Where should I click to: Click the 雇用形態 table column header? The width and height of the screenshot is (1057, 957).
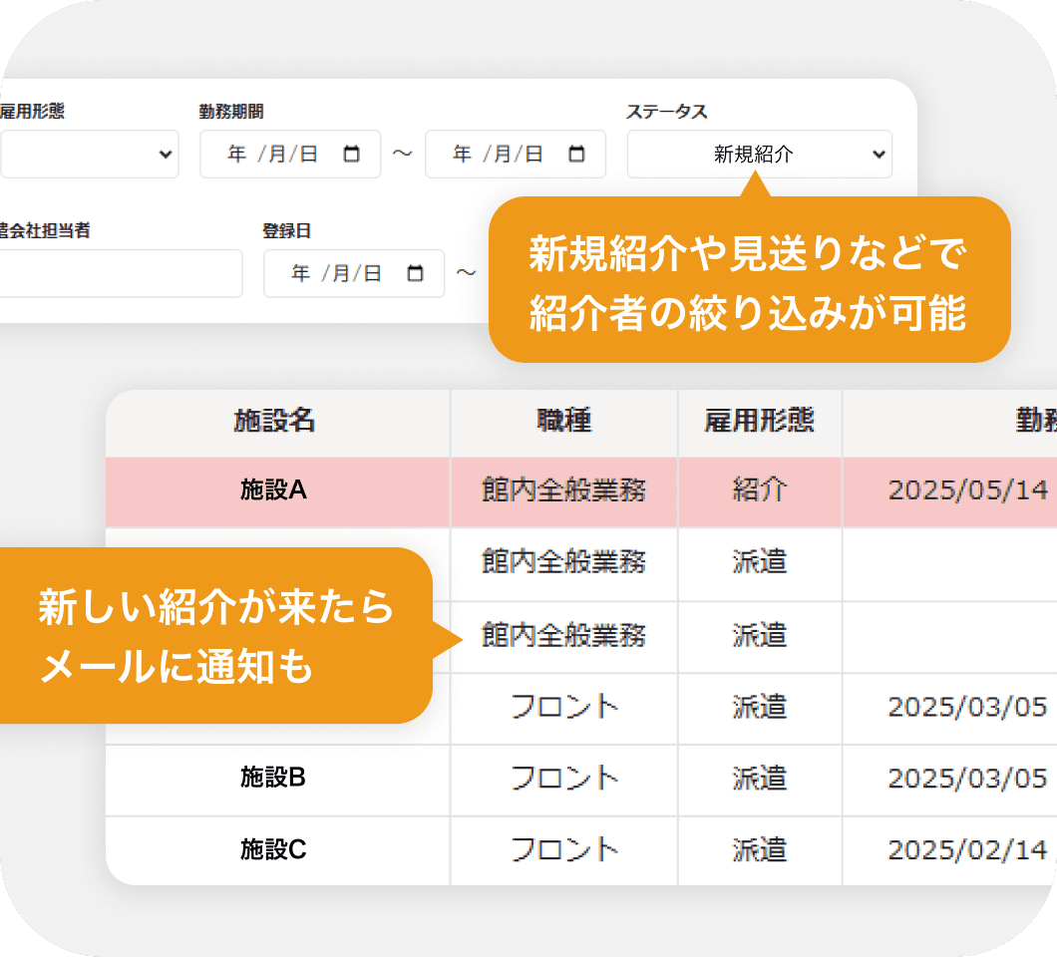click(759, 422)
